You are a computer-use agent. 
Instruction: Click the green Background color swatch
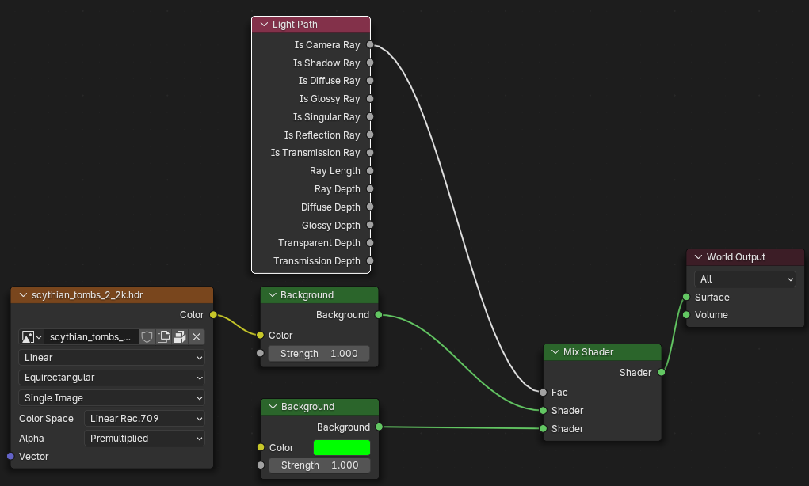pos(342,448)
